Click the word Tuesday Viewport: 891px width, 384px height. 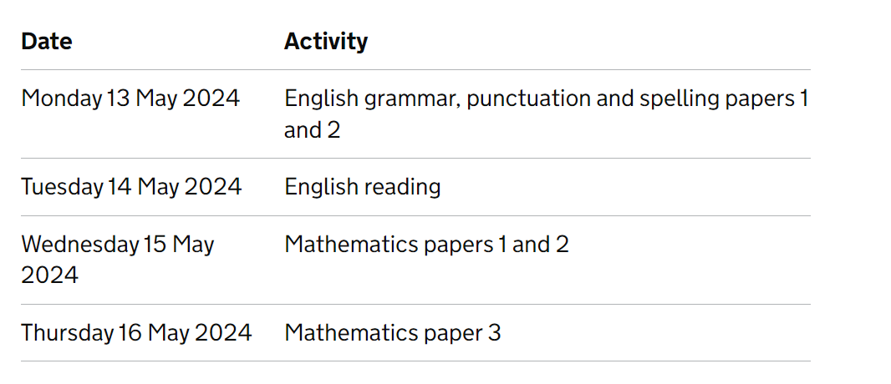pos(63,187)
